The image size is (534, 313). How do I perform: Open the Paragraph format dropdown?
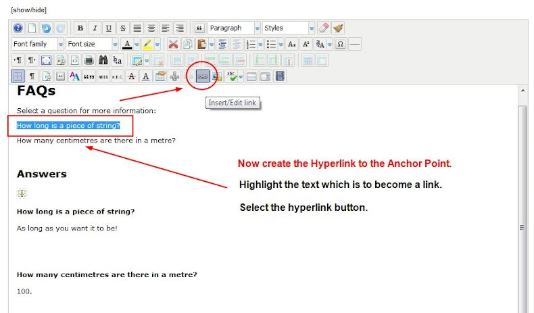(234, 28)
